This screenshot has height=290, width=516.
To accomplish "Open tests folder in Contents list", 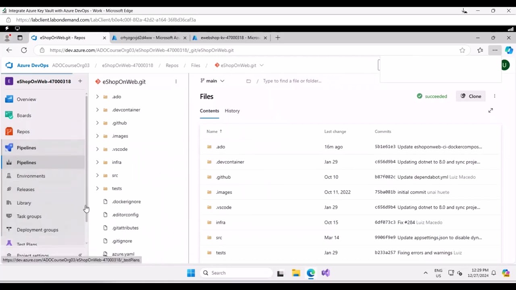I will pos(221,253).
